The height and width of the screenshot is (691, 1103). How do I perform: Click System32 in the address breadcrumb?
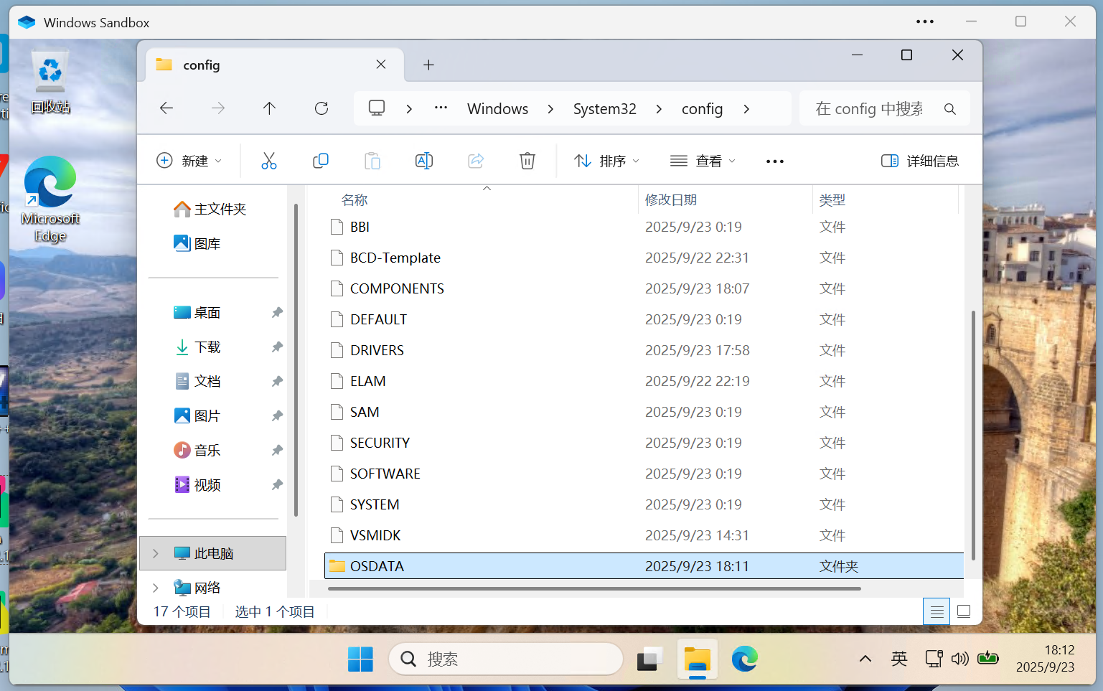click(x=604, y=109)
